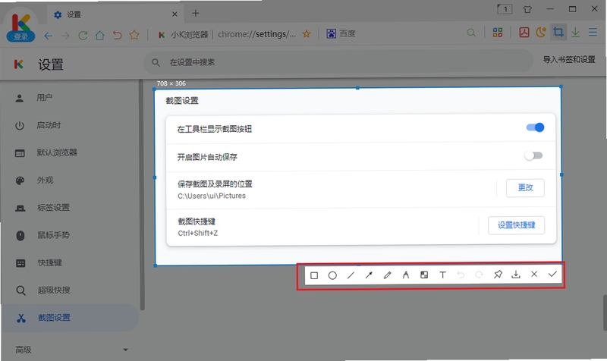This screenshot has height=361, width=607.
Task: Save screenshot with download icon
Action: [x=516, y=275]
